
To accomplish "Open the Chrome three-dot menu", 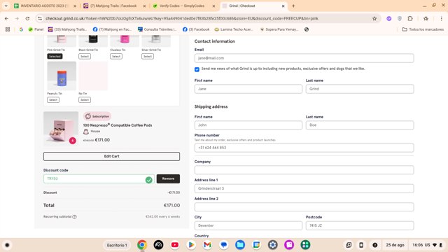I will pos(441,19).
